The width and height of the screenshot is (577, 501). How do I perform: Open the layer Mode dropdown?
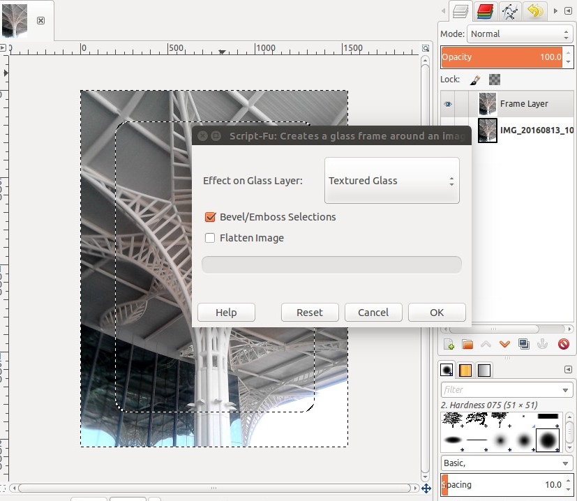[x=520, y=34]
